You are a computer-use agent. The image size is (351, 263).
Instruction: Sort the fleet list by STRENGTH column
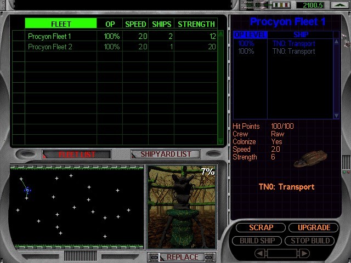pos(196,24)
